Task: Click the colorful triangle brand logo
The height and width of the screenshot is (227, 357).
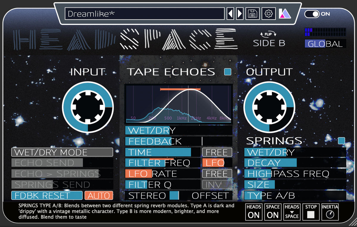Action: [284, 14]
